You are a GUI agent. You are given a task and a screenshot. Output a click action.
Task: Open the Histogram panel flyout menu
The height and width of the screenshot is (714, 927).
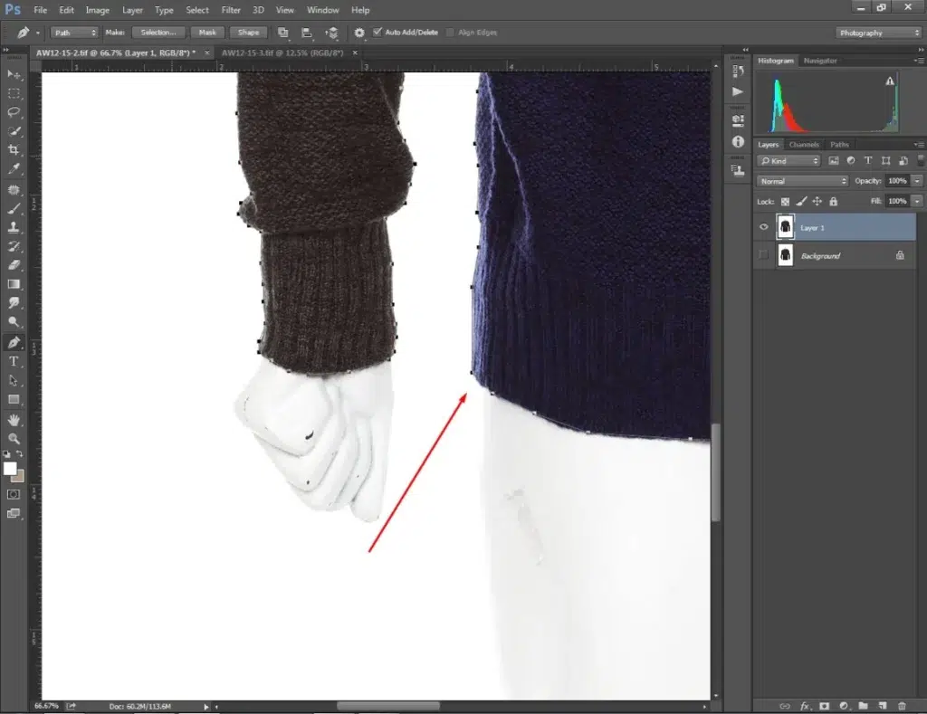tap(920, 61)
